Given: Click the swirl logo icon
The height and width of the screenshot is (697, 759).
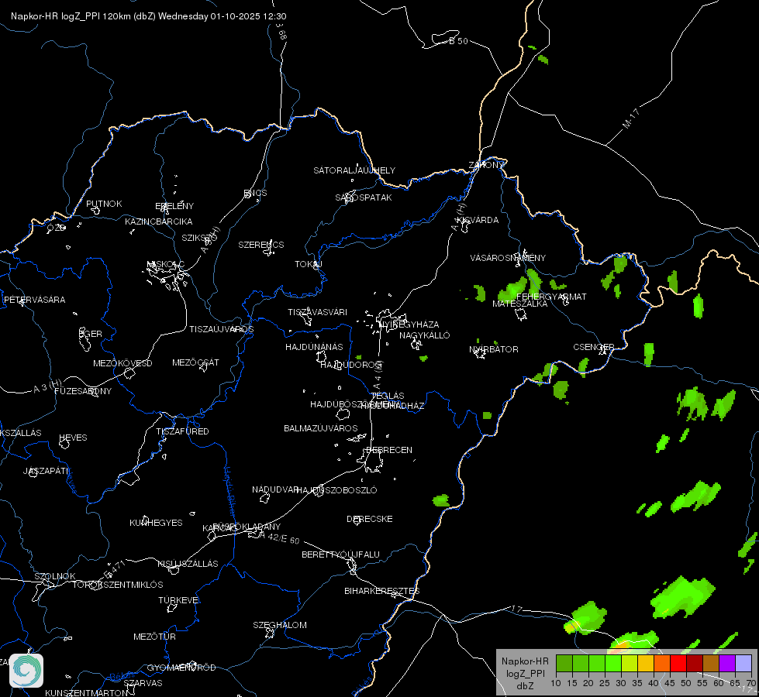Looking at the screenshot, I should pos(26,671).
